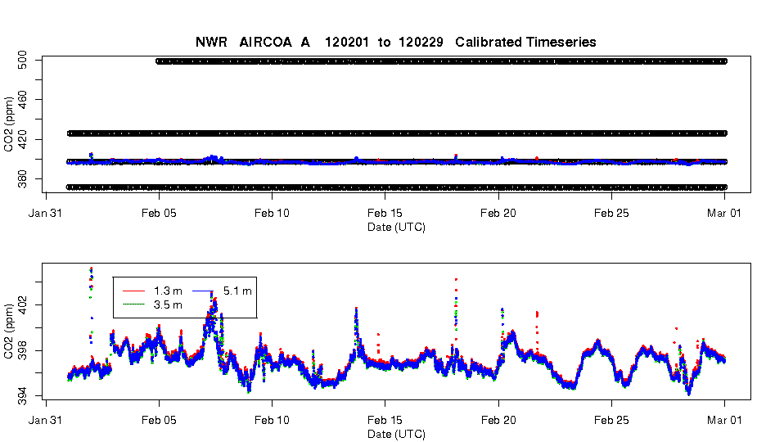The height and width of the screenshot is (442, 766).
Task: Click the 'Feb 25' tick label of the lower chart
Action: pyautogui.click(x=611, y=420)
